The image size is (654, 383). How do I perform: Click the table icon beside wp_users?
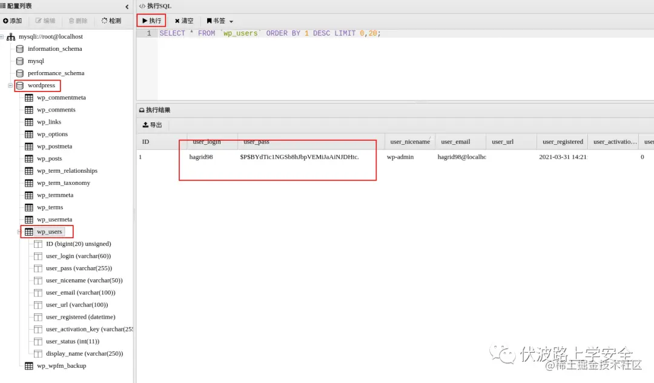pos(29,232)
